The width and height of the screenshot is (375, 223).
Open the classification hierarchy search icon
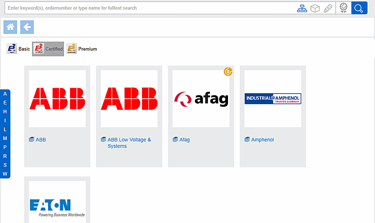pos(302,9)
